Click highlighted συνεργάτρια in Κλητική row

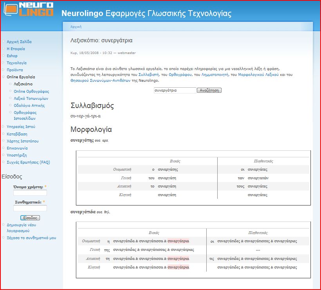[x=178, y=267]
